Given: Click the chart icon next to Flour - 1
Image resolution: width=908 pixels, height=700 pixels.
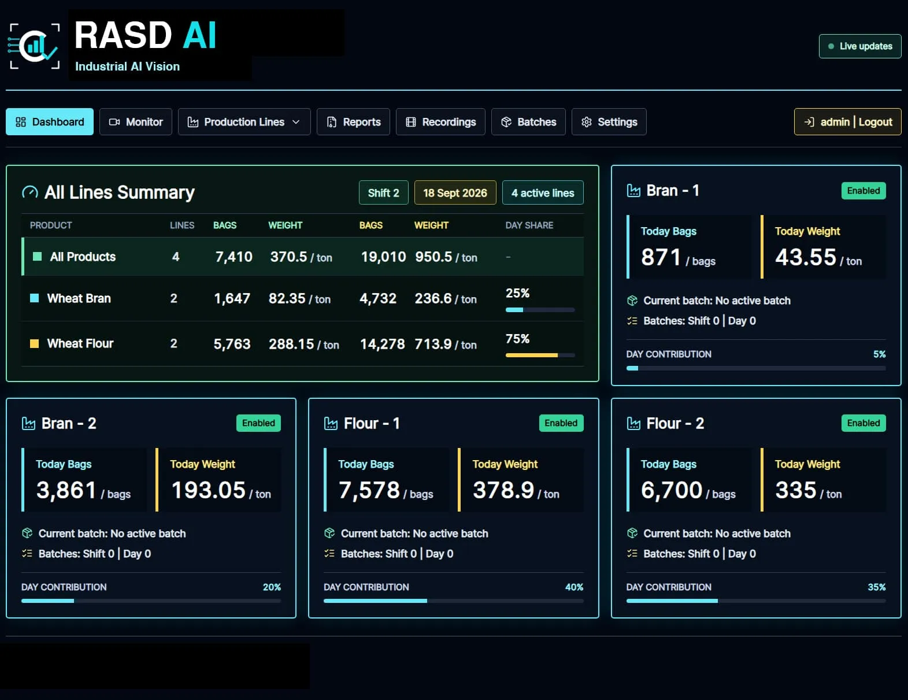Looking at the screenshot, I should point(331,424).
